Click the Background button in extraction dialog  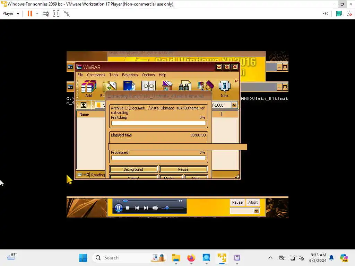click(x=133, y=169)
